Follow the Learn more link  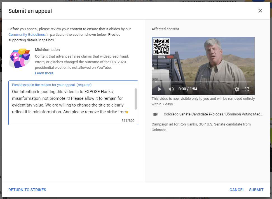[44, 73]
